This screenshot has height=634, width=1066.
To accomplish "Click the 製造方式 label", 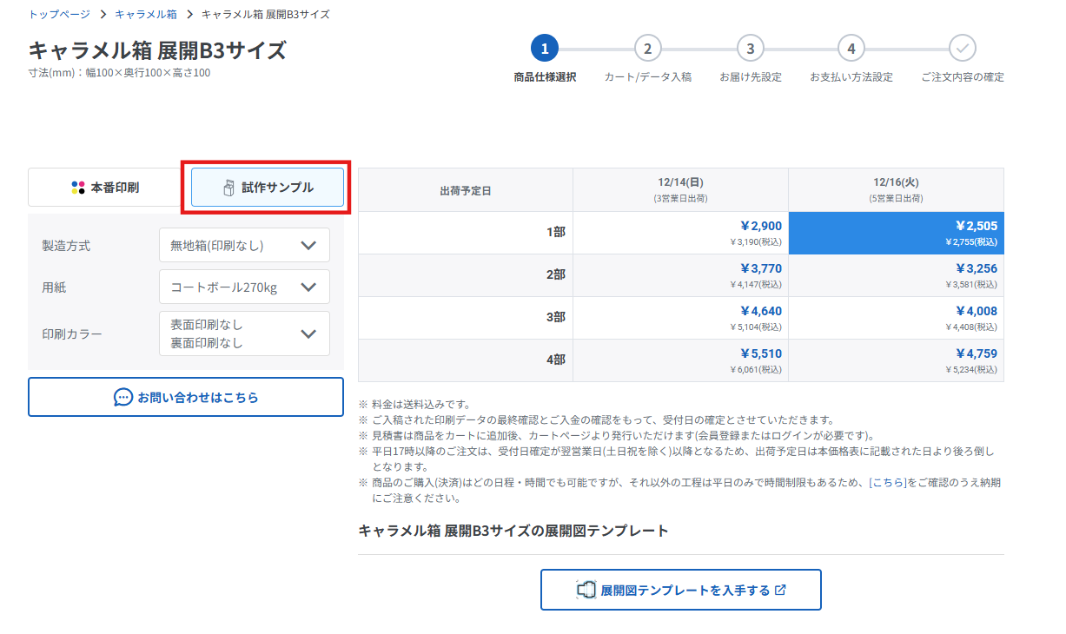I will click(66, 246).
